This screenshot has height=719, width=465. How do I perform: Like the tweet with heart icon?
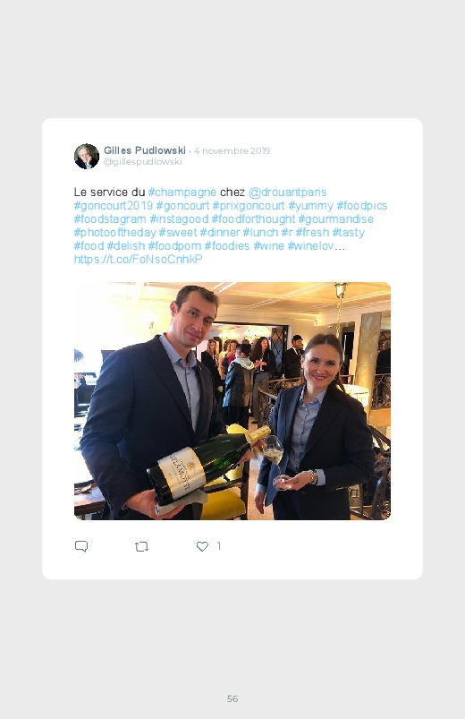tap(202, 546)
